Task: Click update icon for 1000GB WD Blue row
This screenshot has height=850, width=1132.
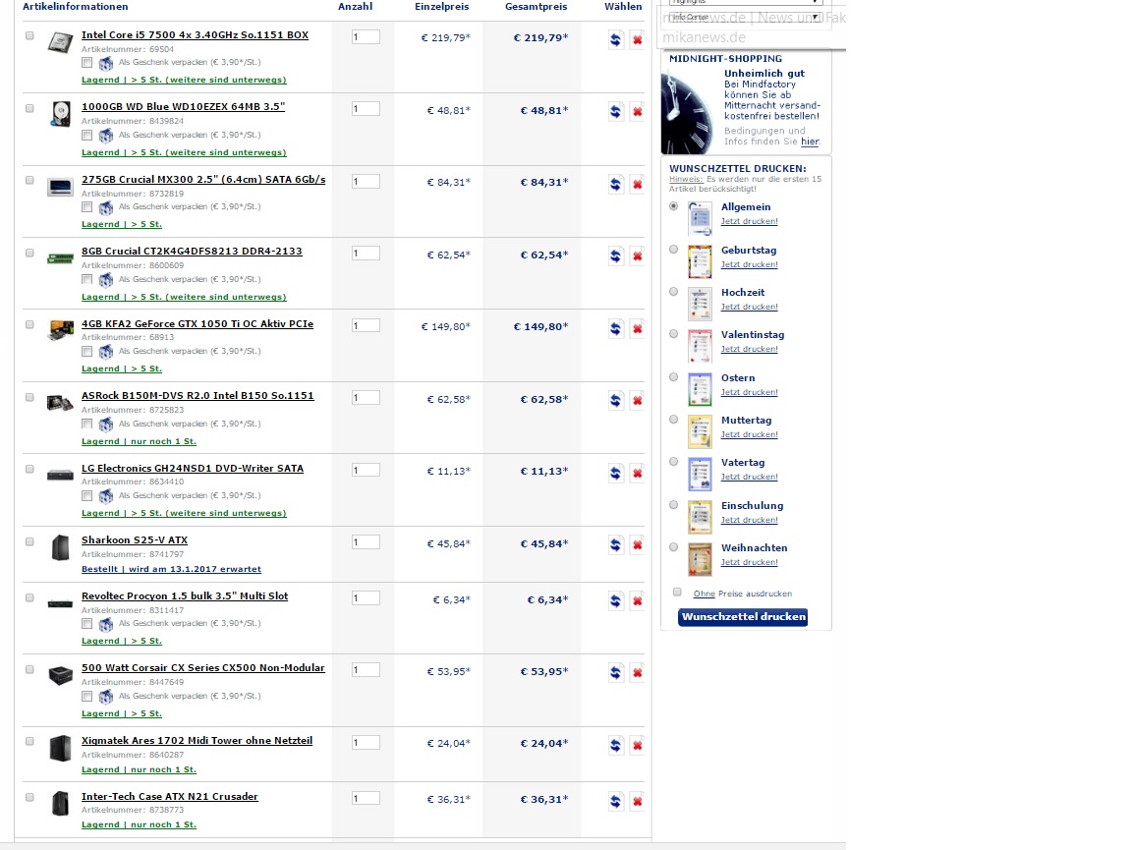Action: coord(615,111)
